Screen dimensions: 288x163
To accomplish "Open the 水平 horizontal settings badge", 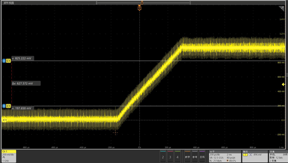I will pos(225,156).
